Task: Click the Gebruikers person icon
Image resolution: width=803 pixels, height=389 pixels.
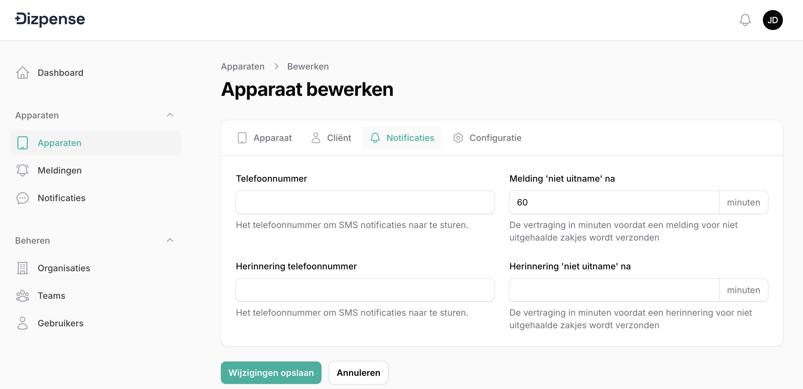Action: pos(23,323)
